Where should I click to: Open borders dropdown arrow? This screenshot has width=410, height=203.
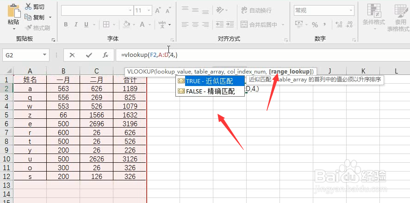[x=114, y=25]
